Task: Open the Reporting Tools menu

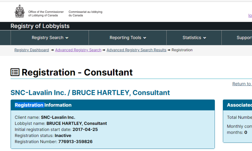Action: [127, 38]
